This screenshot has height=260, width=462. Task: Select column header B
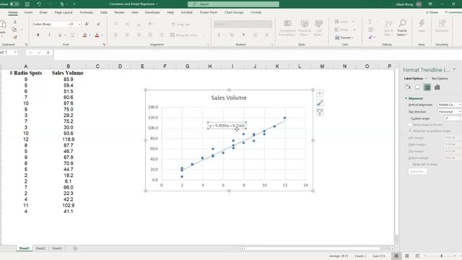(68, 66)
